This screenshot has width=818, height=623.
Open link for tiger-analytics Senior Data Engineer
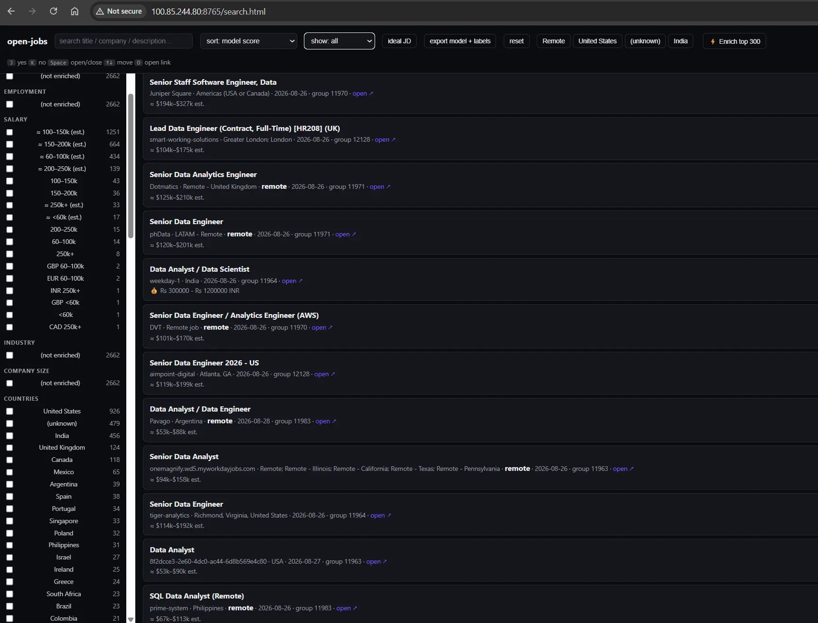[x=381, y=515]
